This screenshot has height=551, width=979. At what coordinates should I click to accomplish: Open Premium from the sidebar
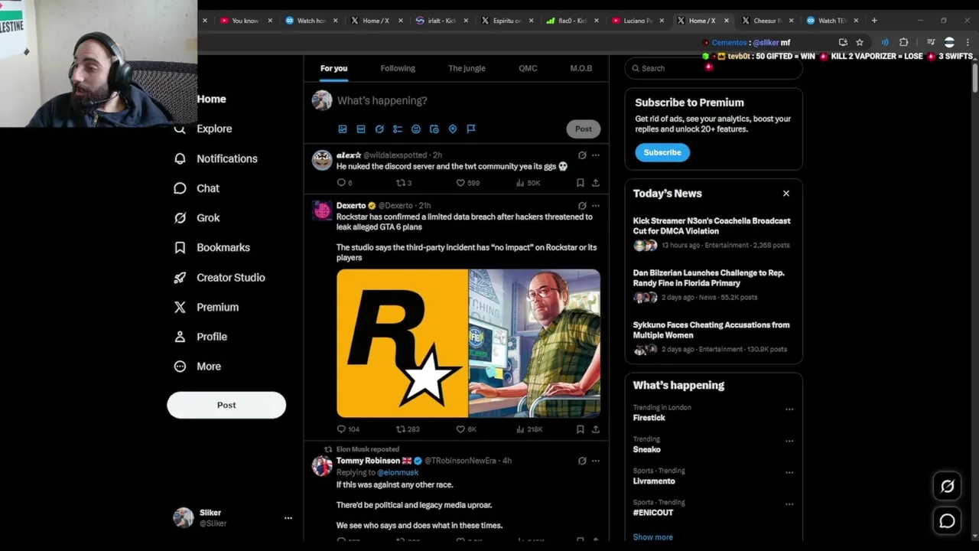point(207,307)
